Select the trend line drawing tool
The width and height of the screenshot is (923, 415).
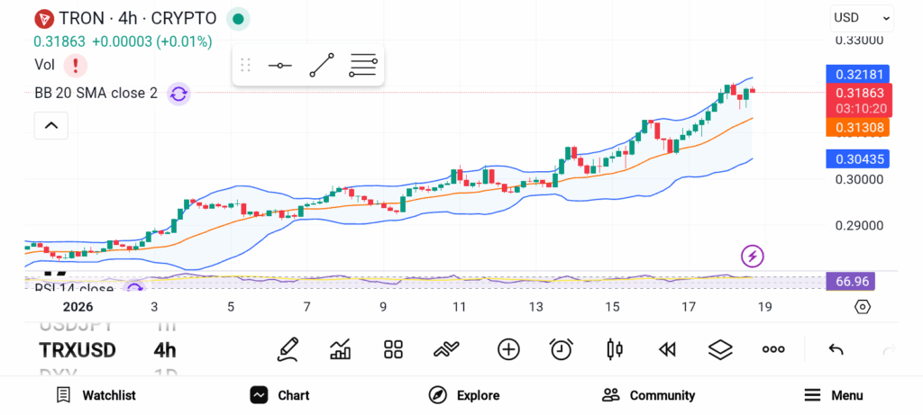point(322,66)
